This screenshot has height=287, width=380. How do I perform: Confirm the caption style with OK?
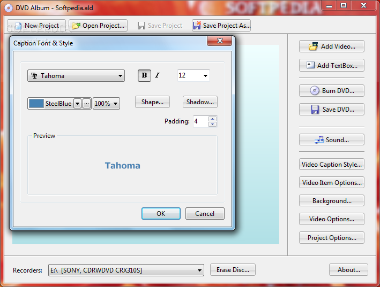point(161,214)
